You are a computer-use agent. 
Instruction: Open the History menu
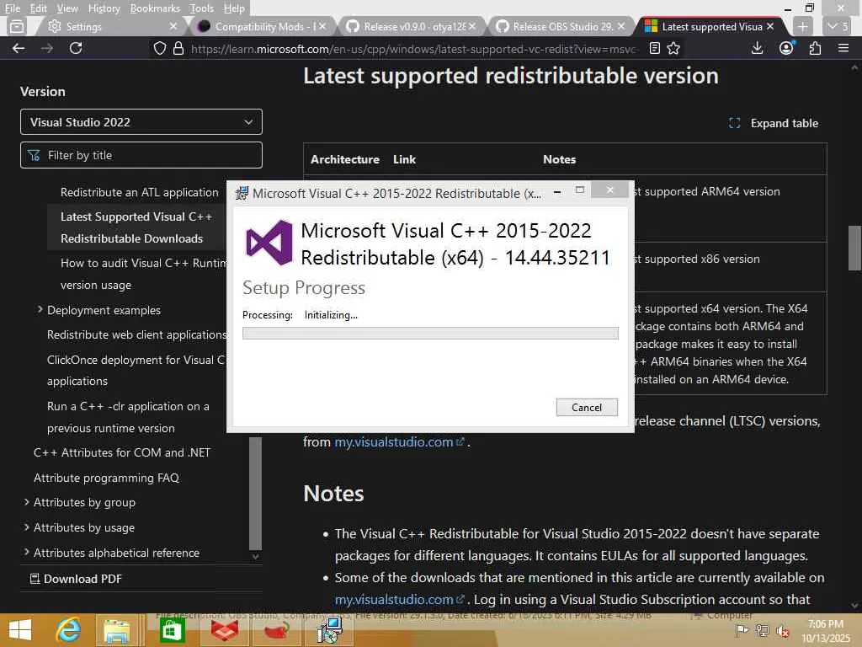pyautogui.click(x=104, y=8)
